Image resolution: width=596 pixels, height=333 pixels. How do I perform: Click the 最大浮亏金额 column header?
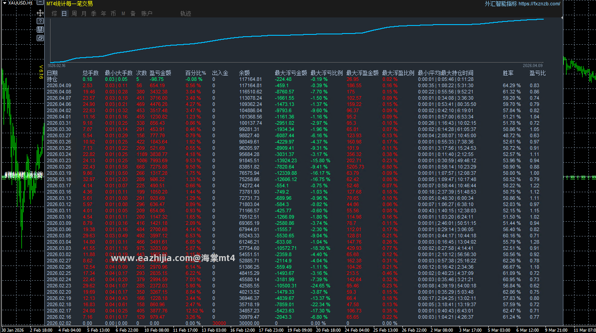click(291, 73)
